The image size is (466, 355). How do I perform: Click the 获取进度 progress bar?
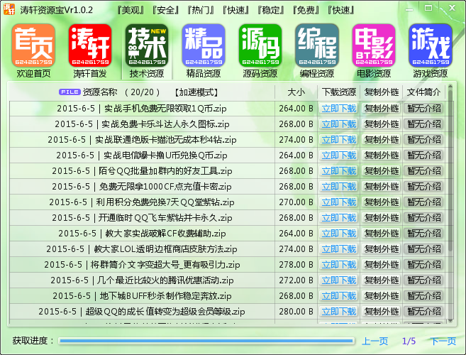pos(206,341)
